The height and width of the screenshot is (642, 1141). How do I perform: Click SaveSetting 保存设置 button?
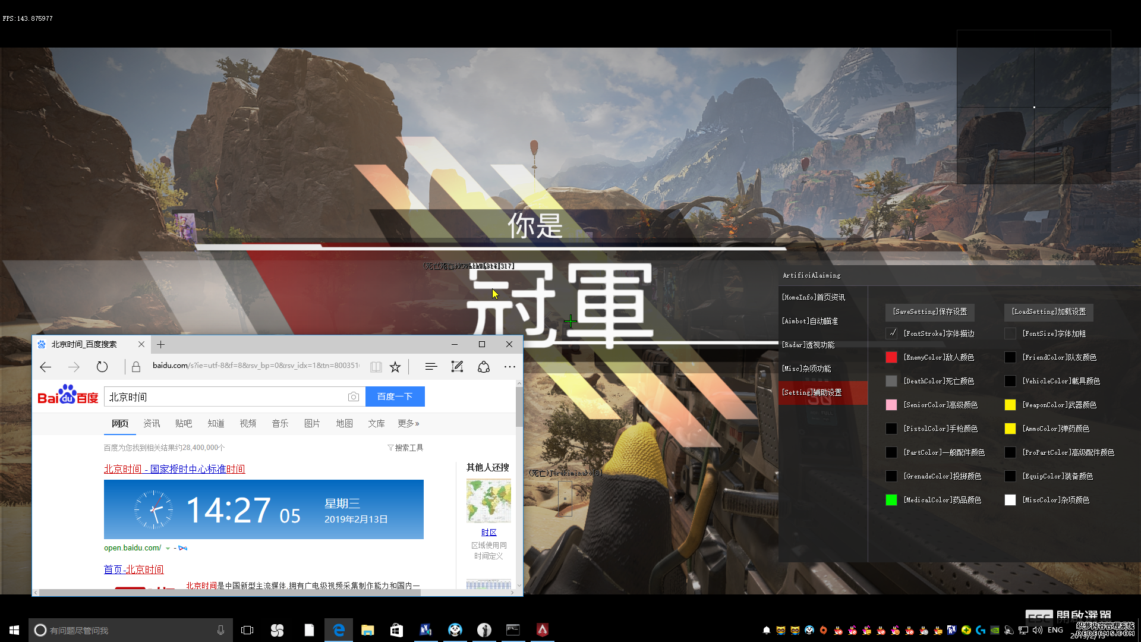(930, 311)
